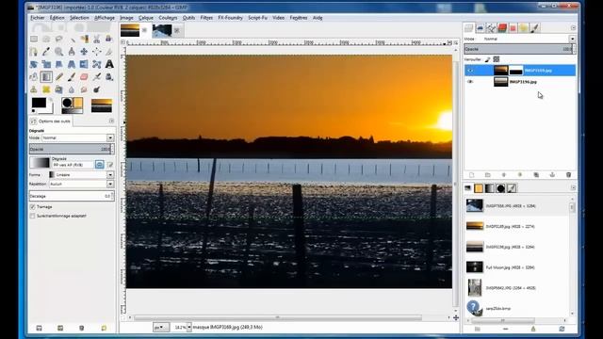Click the new layer button in Layers dock

[x=471, y=175]
